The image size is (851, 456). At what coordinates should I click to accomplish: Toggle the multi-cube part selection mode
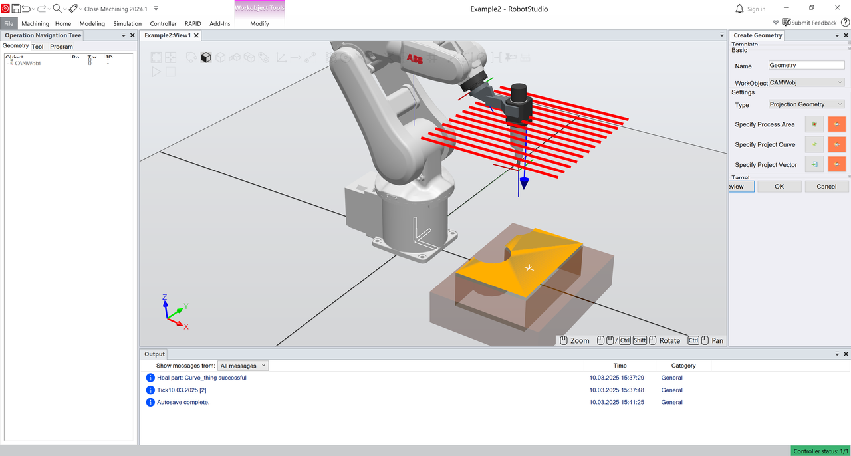235,57
